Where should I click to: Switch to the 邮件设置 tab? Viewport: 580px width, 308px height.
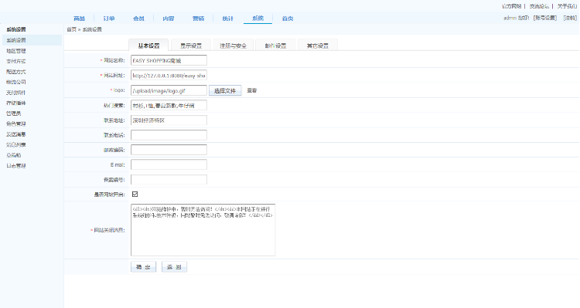point(275,46)
